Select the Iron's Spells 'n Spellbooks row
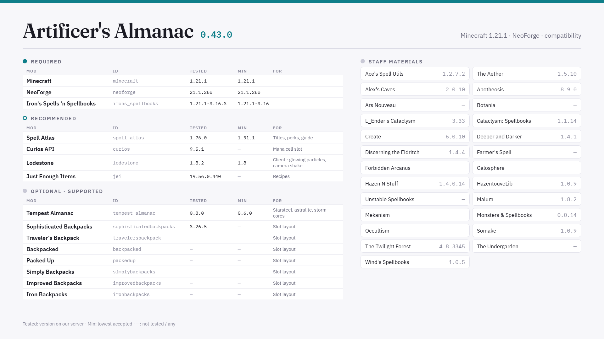Viewport: 604px width, 339px height. (x=183, y=104)
